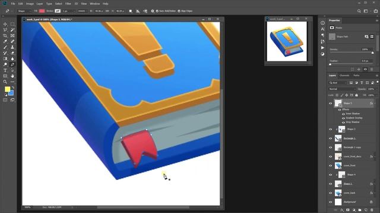Viewport: 380px width, 213px height.
Task: Click the width input field
Action: (99, 11)
